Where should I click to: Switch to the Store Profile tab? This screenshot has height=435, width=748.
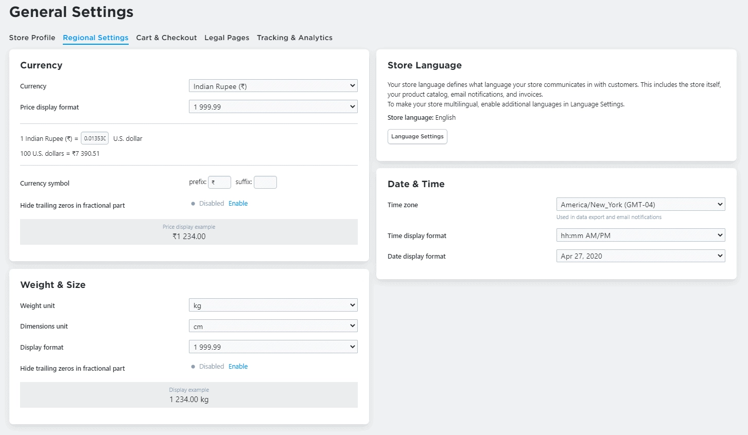[x=32, y=38]
